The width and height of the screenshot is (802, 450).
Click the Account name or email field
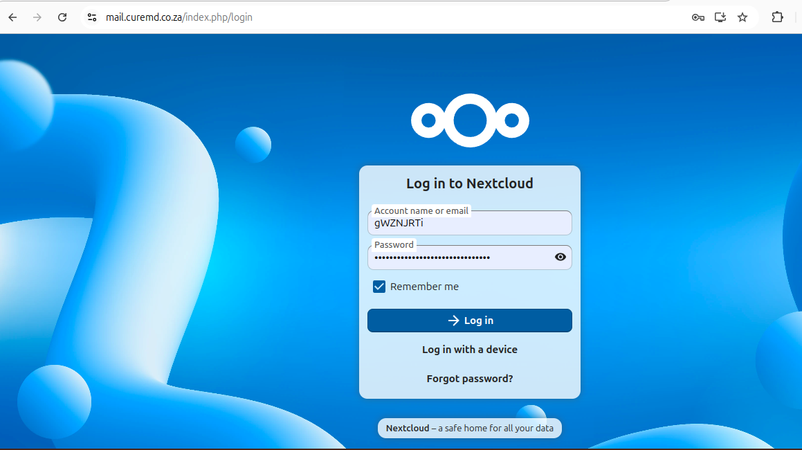point(470,223)
